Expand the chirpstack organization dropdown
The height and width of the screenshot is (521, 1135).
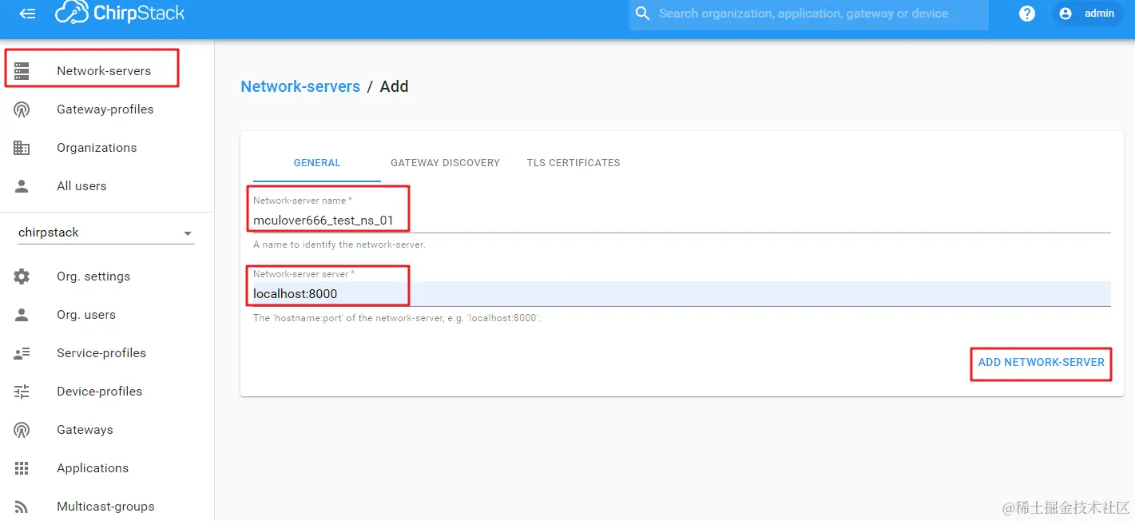tap(106, 233)
